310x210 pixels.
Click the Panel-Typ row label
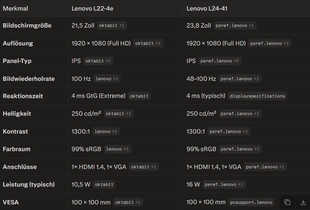click(x=17, y=61)
